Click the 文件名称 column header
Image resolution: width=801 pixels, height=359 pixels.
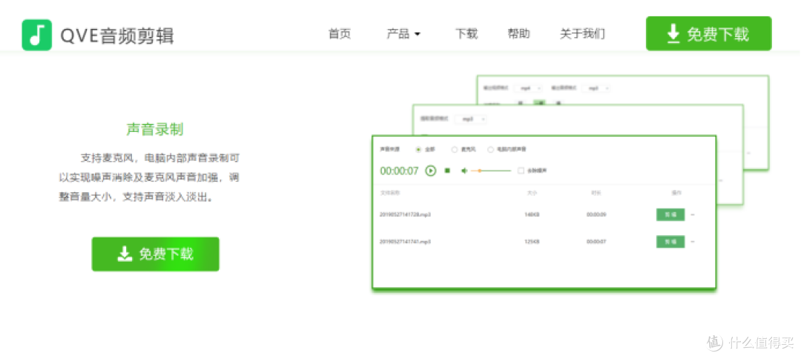click(x=390, y=193)
